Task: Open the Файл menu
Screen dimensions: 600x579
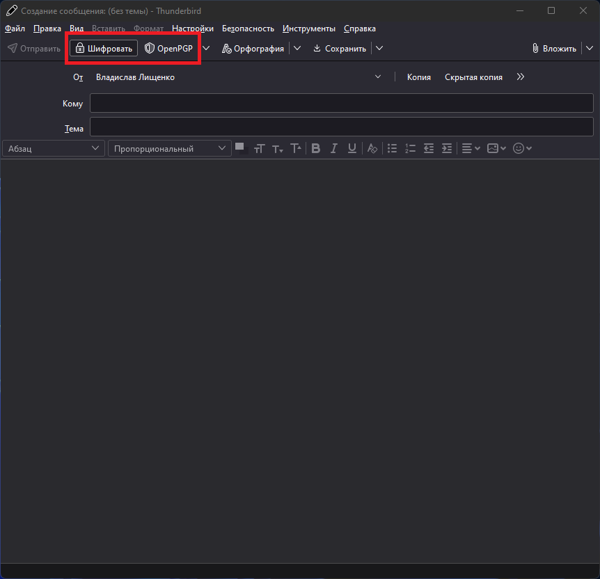Action: 15,29
